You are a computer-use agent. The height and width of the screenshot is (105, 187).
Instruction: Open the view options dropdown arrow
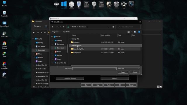click(x=131, y=32)
